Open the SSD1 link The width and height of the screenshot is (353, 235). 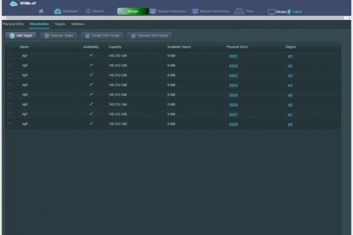[234, 56]
